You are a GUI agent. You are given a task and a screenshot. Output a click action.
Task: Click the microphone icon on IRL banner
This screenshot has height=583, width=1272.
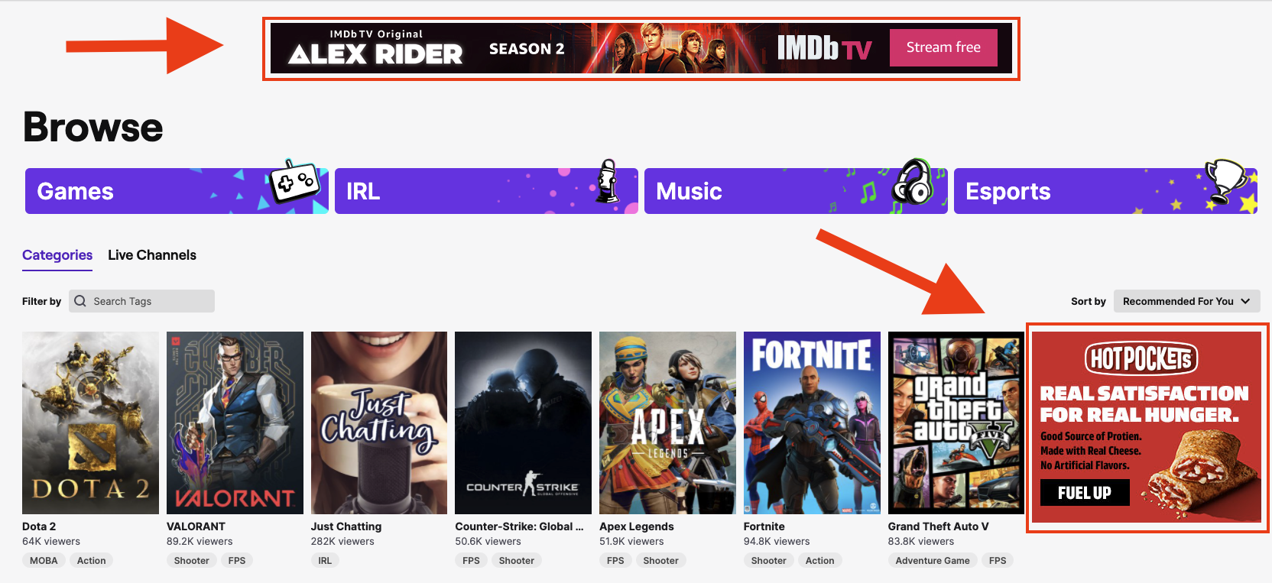point(608,181)
